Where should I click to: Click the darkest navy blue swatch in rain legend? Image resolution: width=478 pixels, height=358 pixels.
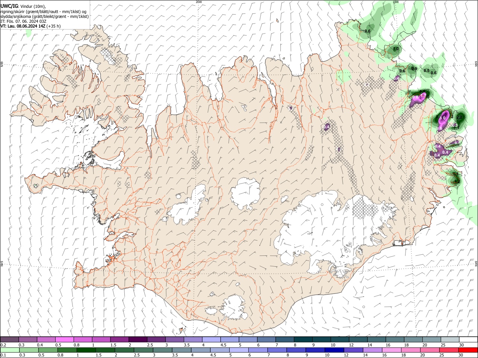(334, 350)
